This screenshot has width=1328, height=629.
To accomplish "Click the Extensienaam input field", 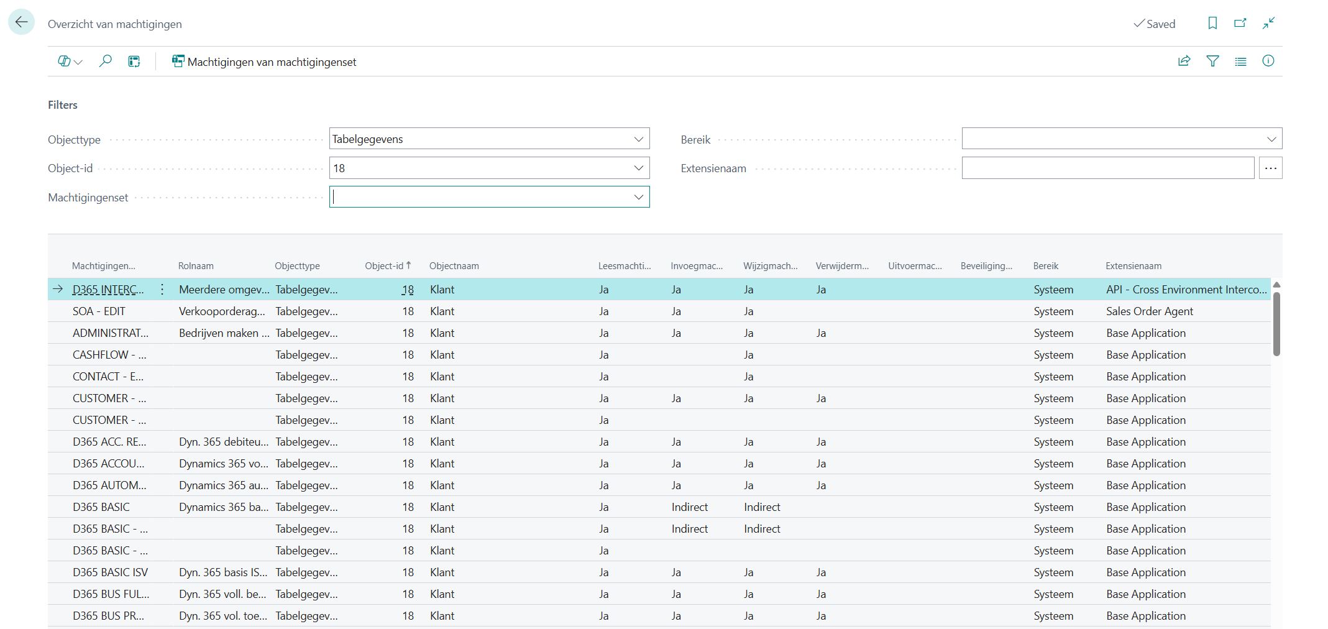I will [x=1108, y=168].
